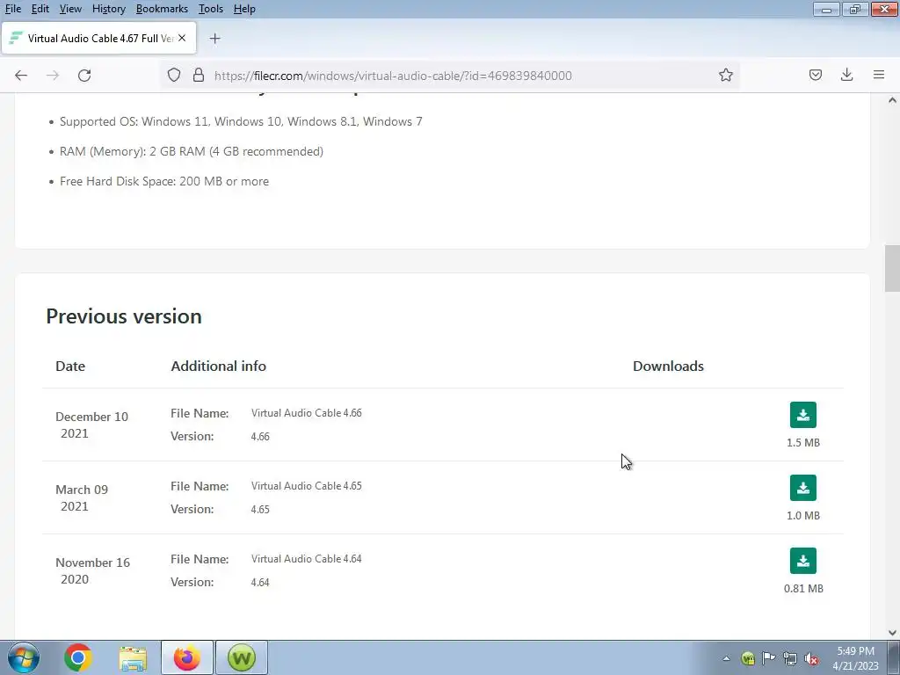The height and width of the screenshot is (675, 900).
Task: Click muted volume tray icon
Action: tap(811, 658)
